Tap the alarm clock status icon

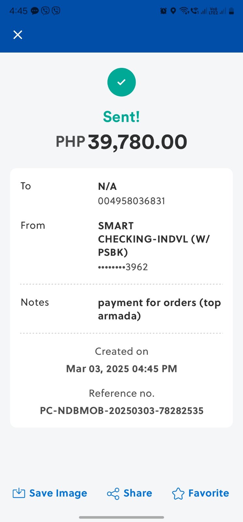point(163,11)
